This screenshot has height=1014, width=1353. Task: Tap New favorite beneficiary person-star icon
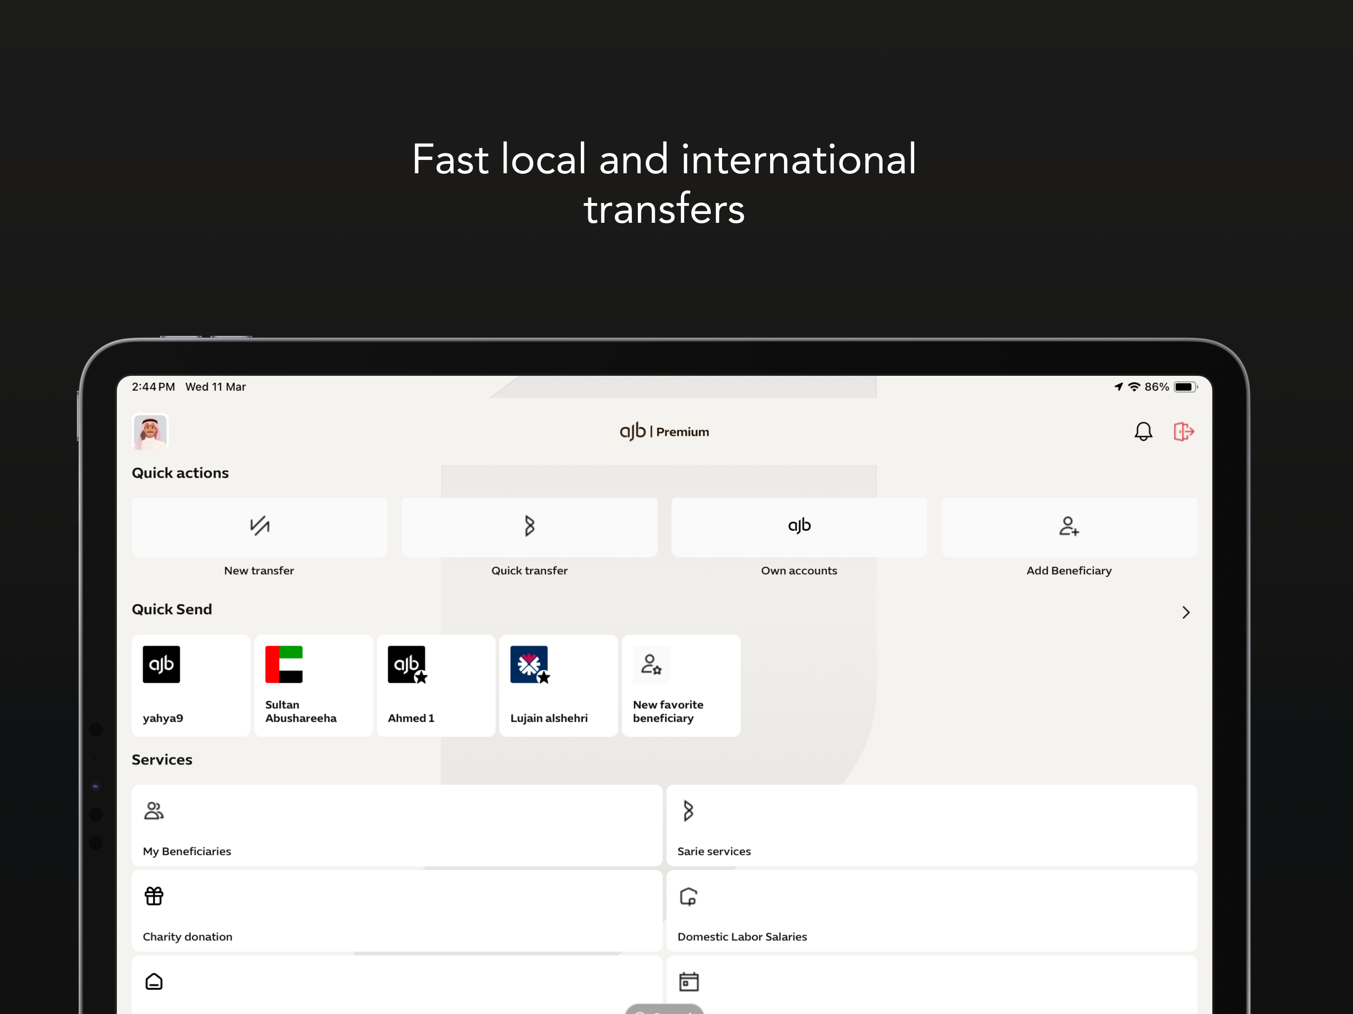tap(651, 664)
